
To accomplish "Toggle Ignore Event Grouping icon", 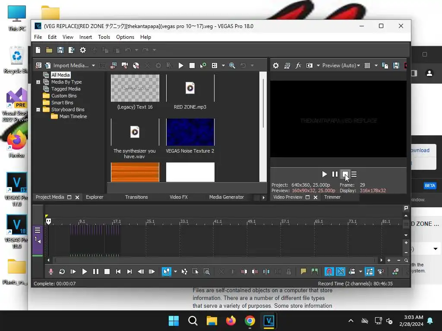I will [381, 272].
